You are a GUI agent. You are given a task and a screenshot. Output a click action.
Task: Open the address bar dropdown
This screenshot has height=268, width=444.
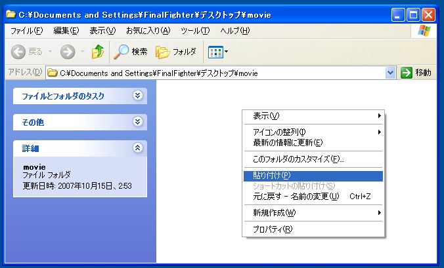click(x=390, y=73)
